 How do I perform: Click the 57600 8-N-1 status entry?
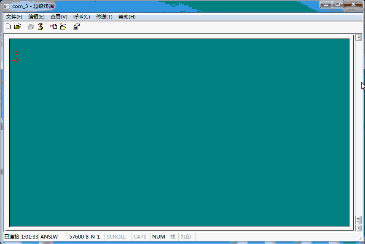point(84,236)
